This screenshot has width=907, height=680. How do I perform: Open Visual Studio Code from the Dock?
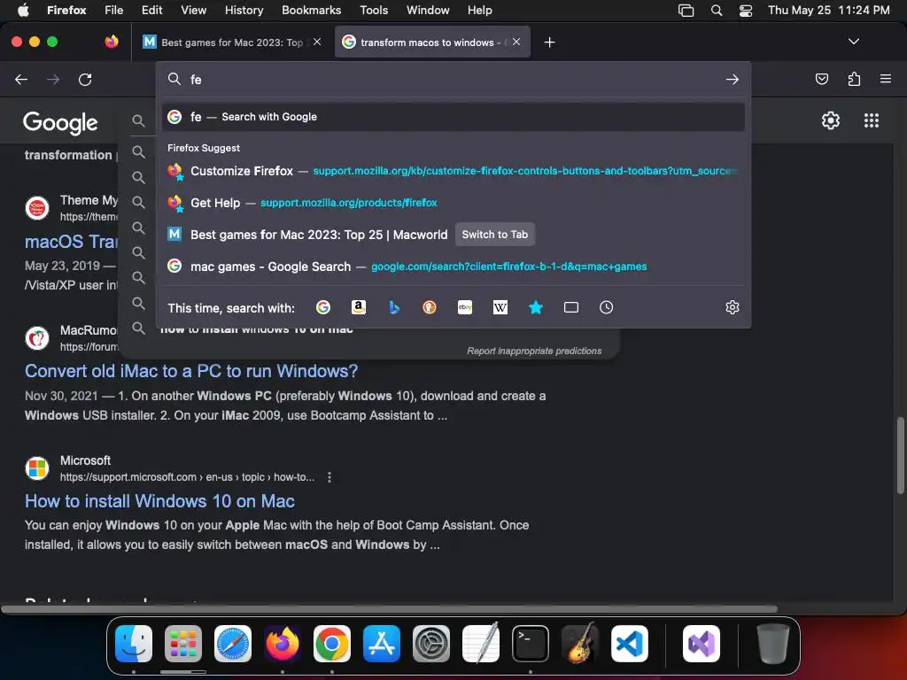[x=630, y=644]
